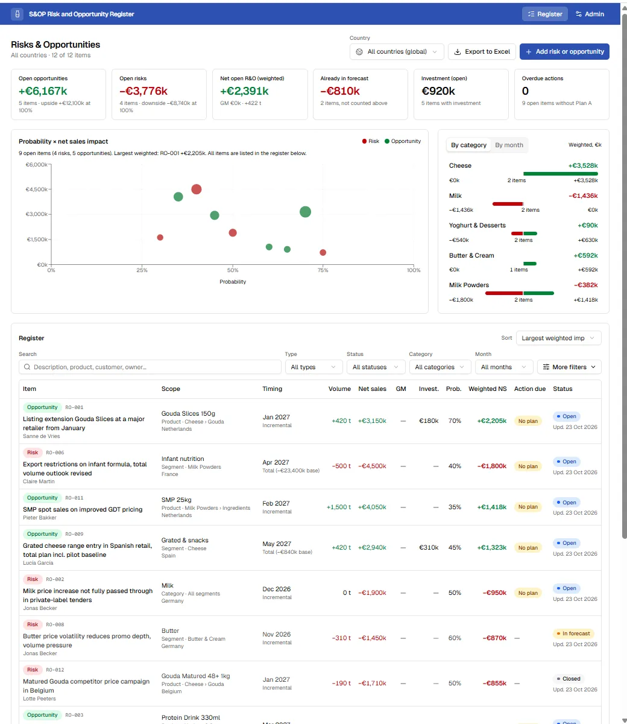Open item SMP spot sales on improved GDT pricing
The width and height of the screenshot is (627, 724).
click(x=83, y=509)
